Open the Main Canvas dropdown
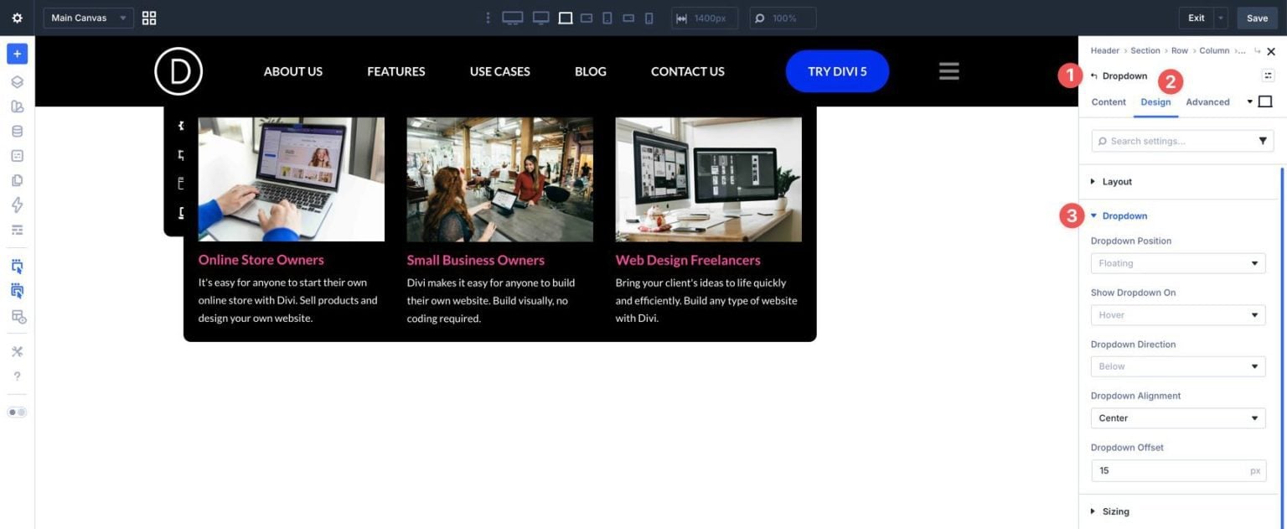1287x529 pixels. [x=88, y=18]
